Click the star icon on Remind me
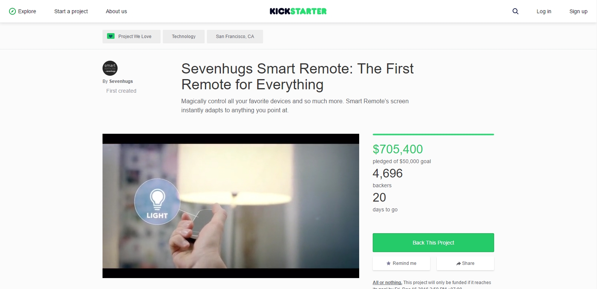The image size is (597, 289). [389, 263]
